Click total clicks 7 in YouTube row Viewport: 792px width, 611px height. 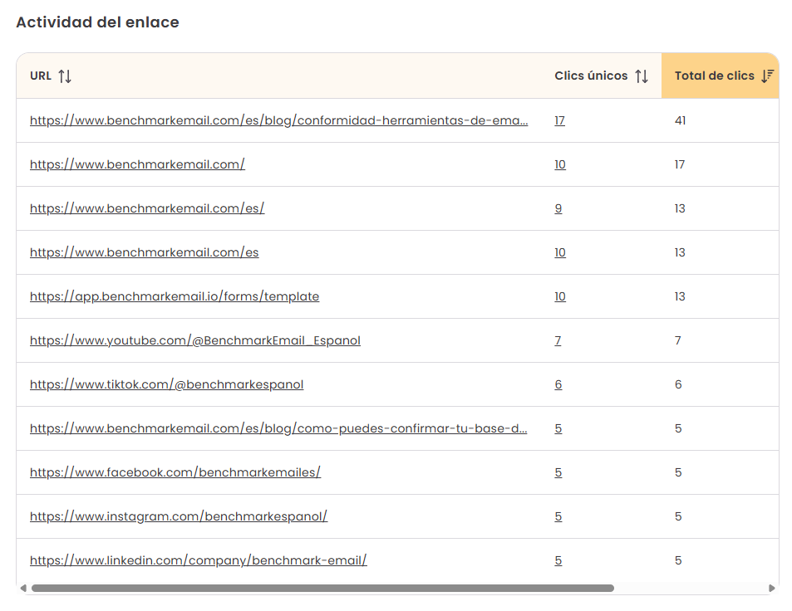pos(678,340)
